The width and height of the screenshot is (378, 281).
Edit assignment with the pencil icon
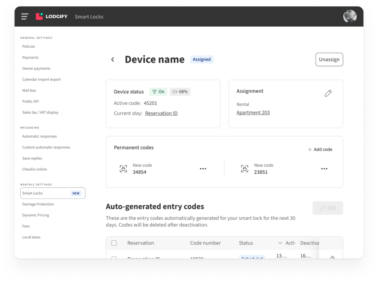tap(328, 93)
